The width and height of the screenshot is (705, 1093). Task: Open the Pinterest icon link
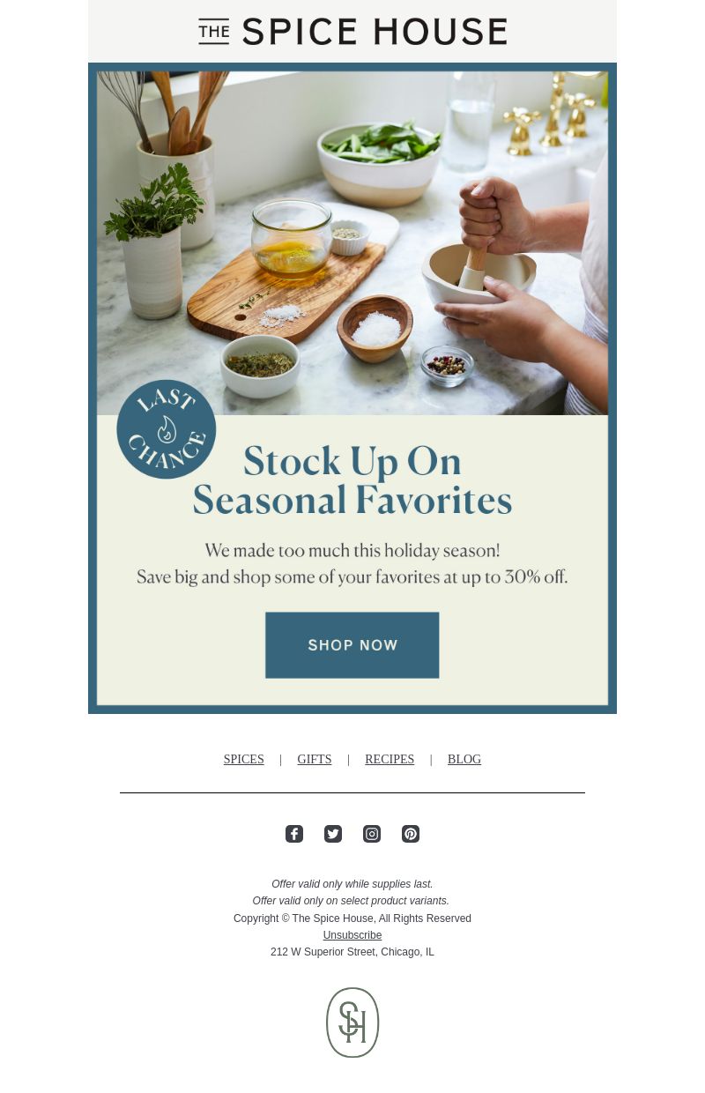pyautogui.click(x=411, y=834)
